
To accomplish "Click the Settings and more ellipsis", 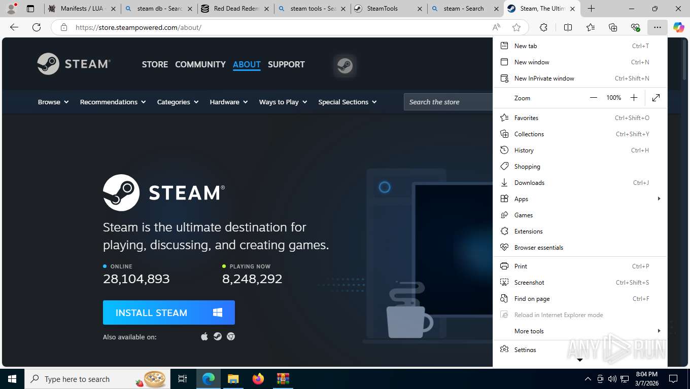I will tap(658, 27).
